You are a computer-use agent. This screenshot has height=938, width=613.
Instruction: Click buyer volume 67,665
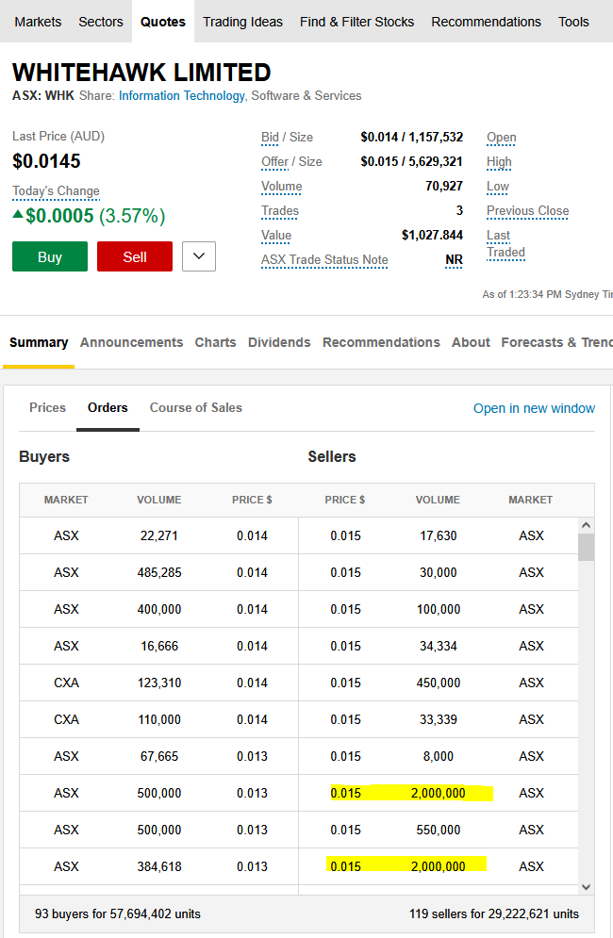coord(159,757)
